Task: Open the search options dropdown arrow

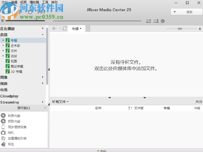Action: point(175,12)
